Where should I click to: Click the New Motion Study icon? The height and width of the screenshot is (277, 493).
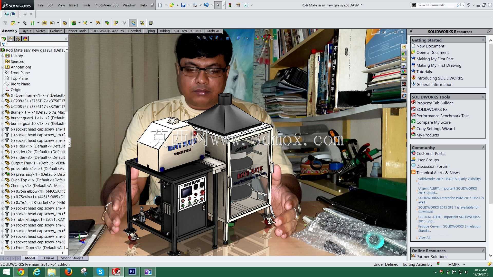point(98,23)
